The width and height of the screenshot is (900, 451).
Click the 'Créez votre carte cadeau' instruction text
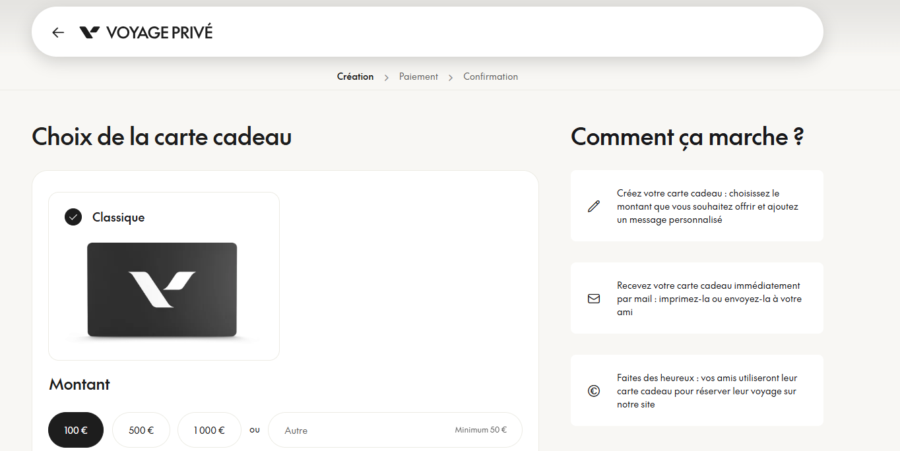pyautogui.click(x=707, y=206)
